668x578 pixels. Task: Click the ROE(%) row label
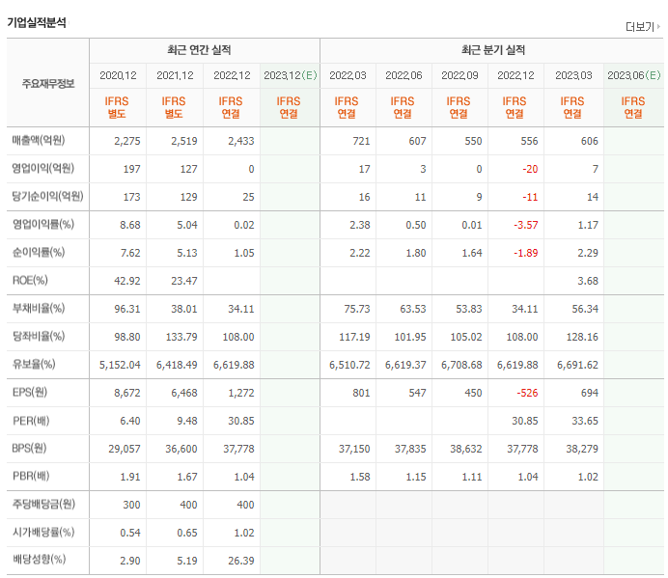pyautogui.click(x=30, y=280)
